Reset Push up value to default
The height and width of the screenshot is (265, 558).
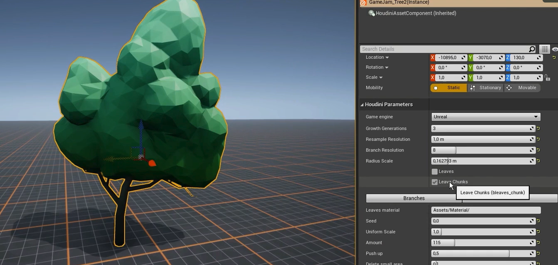538,253
